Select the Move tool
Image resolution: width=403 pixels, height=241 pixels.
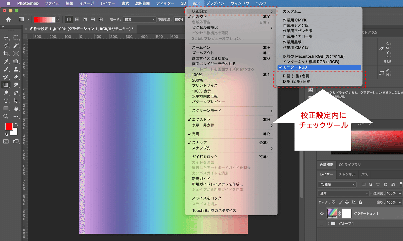coord(6,38)
